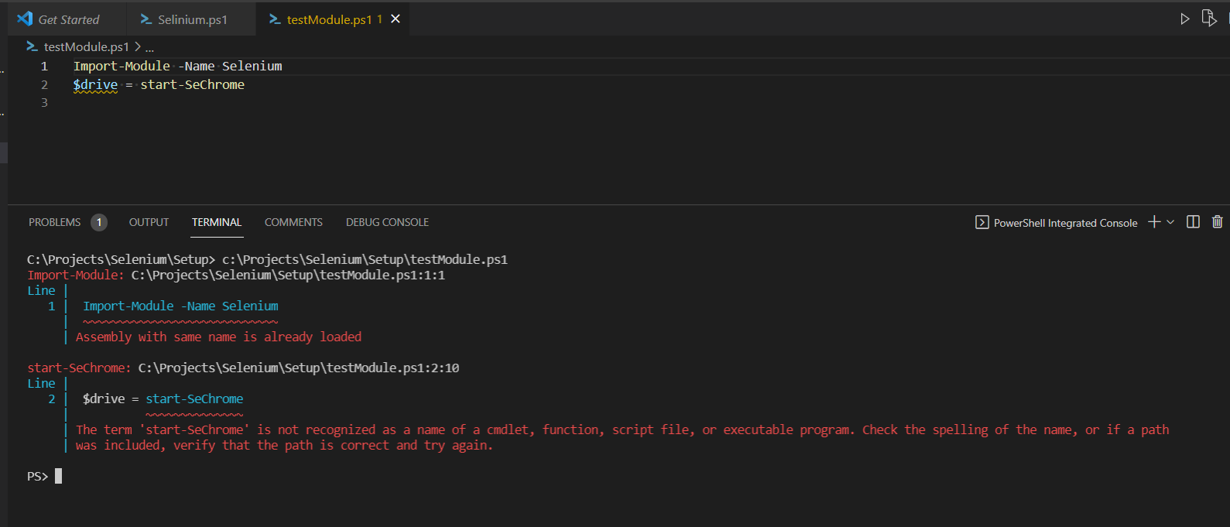This screenshot has width=1230, height=527.
Task: Click the breadcrumb ellipsis after testModule.ps1
Action: click(x=149, y=47)
